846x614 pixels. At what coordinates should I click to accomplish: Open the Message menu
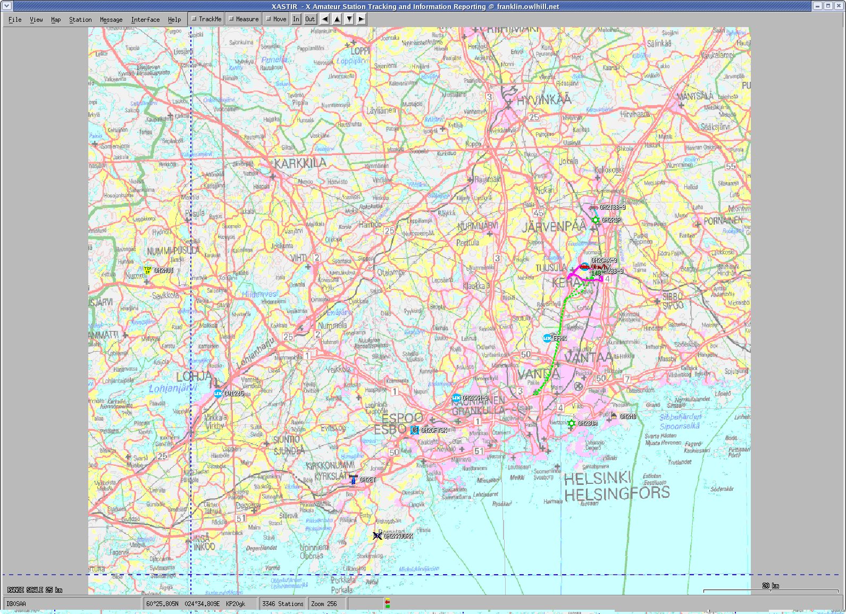111,20
